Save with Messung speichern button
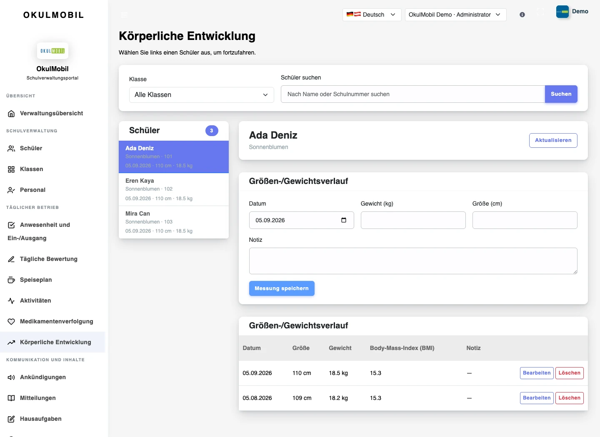Image resolution: width=600 pixels, height=437 pixels. (x=282, y=288)
